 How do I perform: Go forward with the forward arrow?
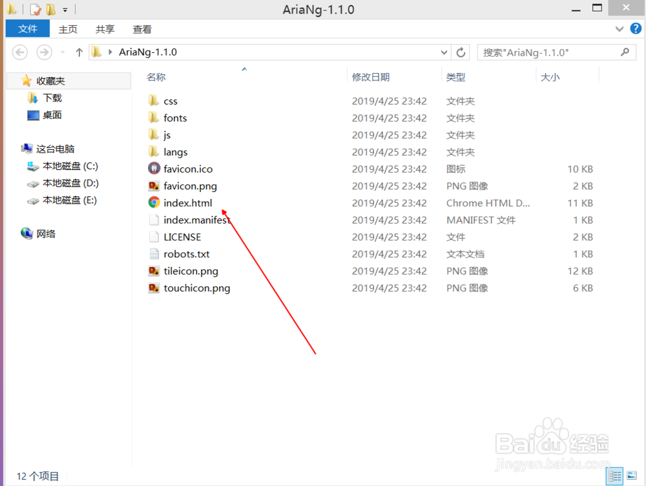pyautogui.click(x=44, y=52)
